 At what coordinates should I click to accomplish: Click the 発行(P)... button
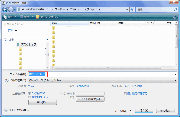tap(42, 102)
